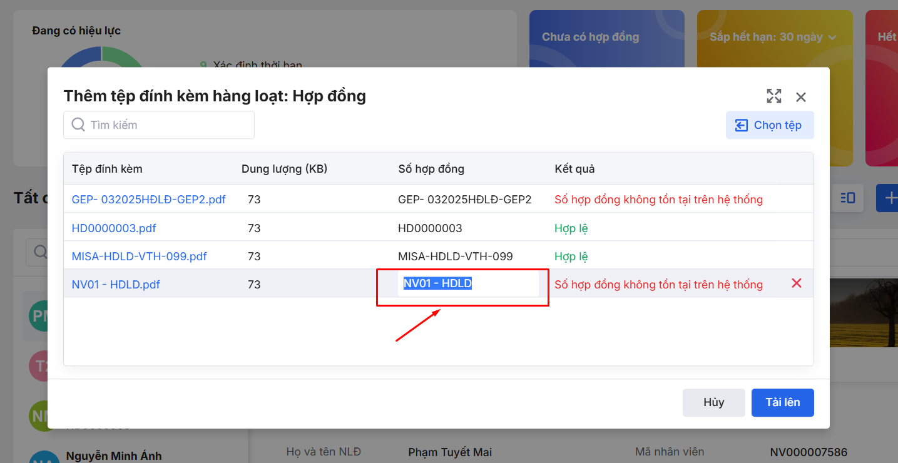Remove the NV01 - HDLD.pdf row
This screenshot has width=898, height=463.
796,283
